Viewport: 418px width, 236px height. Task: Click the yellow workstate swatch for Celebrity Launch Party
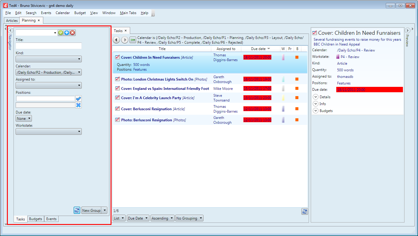[x=283, y=98]
